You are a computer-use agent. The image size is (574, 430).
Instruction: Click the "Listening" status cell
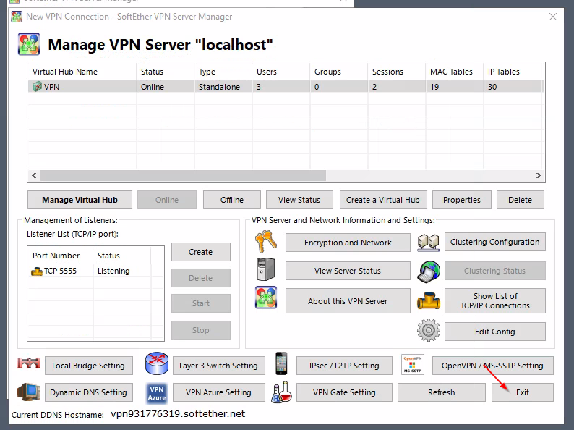tap(113, 271)
